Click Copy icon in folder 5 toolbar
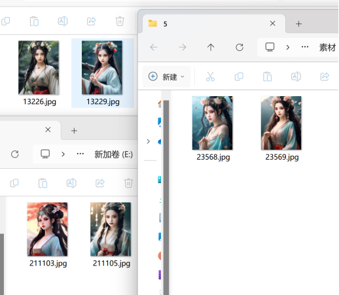The width and height of the screenshot is (339, 295). [x=239, y=77]
